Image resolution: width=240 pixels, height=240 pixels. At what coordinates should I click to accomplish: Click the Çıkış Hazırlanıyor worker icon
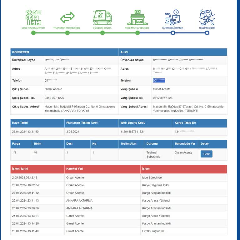point(33,17)
